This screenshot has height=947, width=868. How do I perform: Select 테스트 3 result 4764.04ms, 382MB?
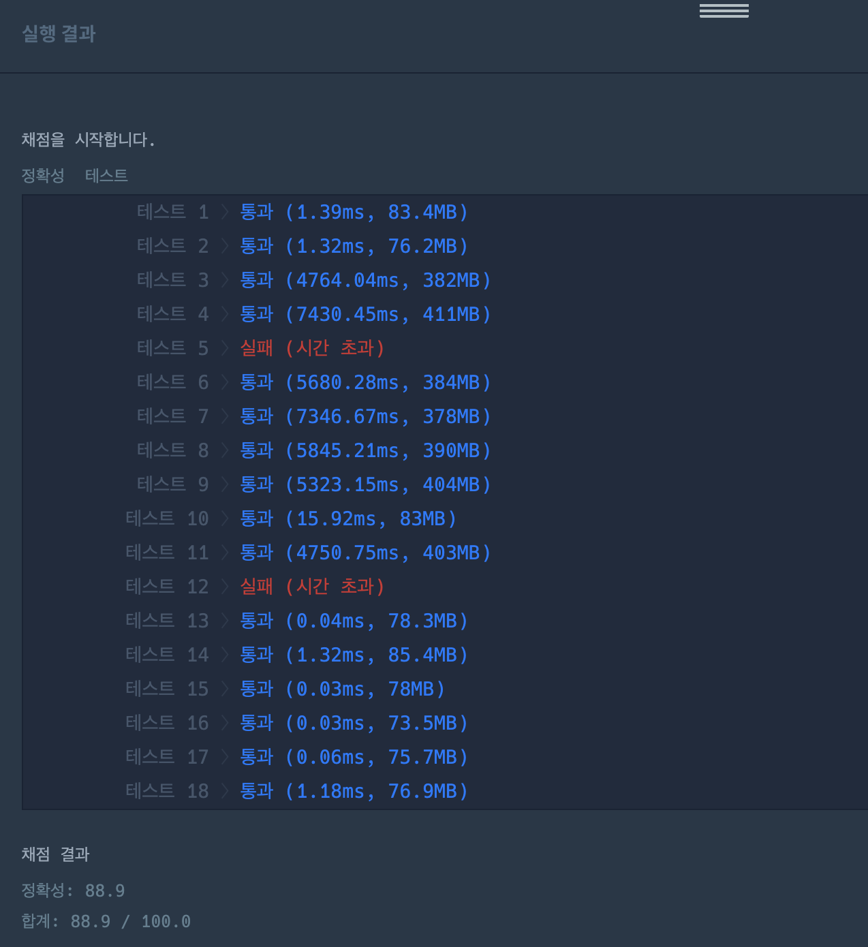[x=366, y=280]
